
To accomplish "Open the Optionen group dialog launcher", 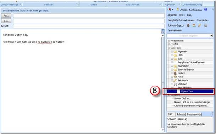I will coord(180,5).
